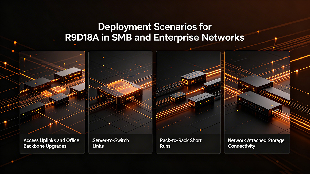Open the Access Uplinks and Office Backbone Upgrades card image
310x174 pixels.
[52, 92]
